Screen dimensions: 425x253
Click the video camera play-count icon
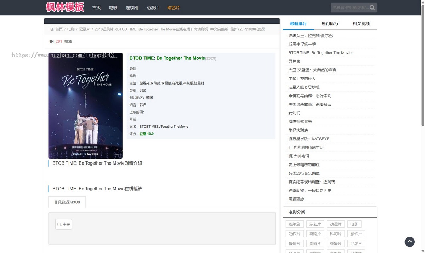pyautogui.click(x=51, y=41)
